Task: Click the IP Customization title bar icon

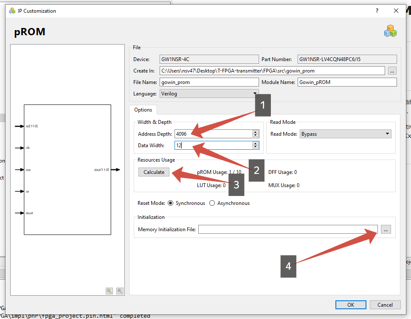Action: pyautogui.click(x=12, y=11)
